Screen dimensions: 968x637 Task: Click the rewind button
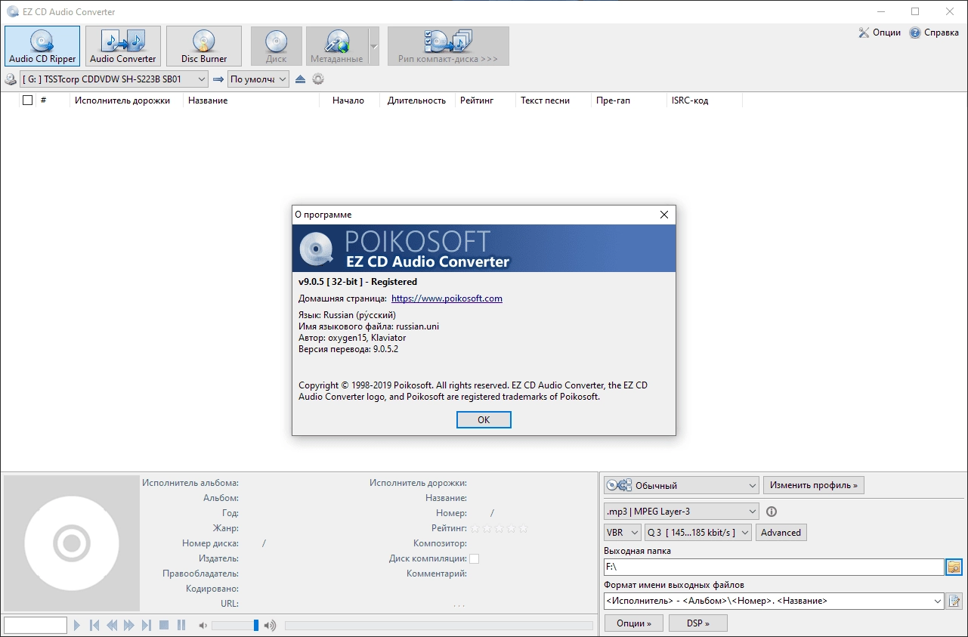pyautogui.click(x=112, y=625)
